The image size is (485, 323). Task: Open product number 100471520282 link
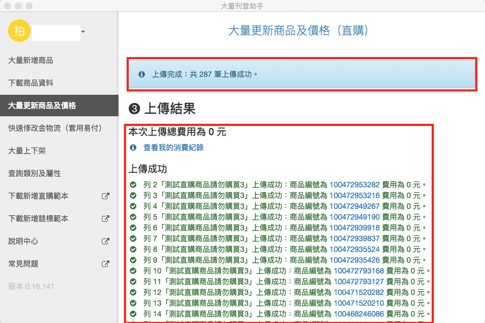(359, 292)
